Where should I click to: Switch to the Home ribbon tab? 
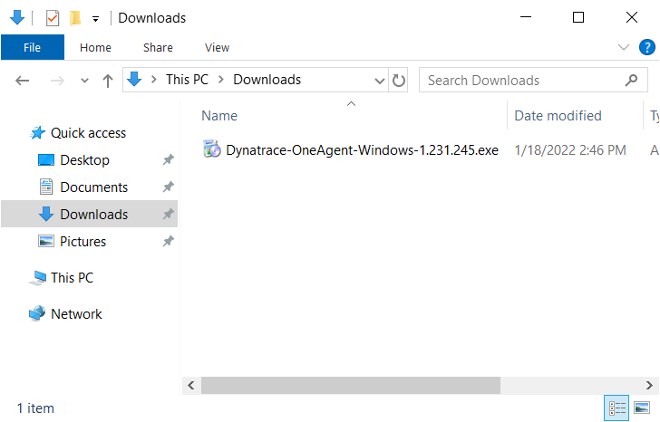click(x=95, y=47)
